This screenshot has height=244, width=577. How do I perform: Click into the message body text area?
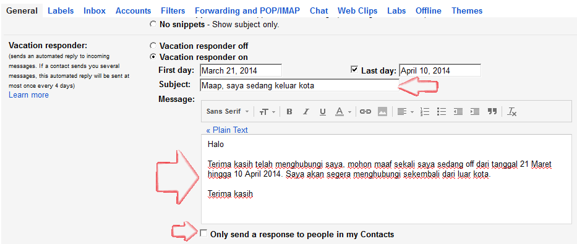[387, 180]
